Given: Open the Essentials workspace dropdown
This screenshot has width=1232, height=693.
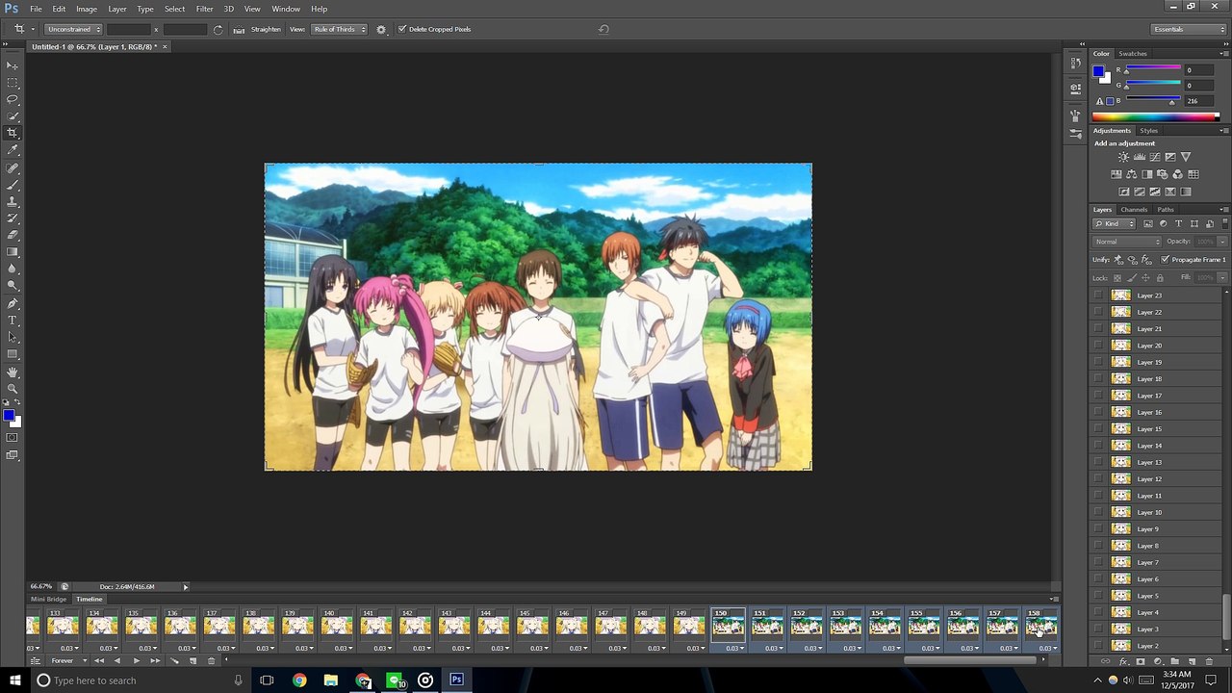Looking at the screenshot, I should coord(1189,30).
